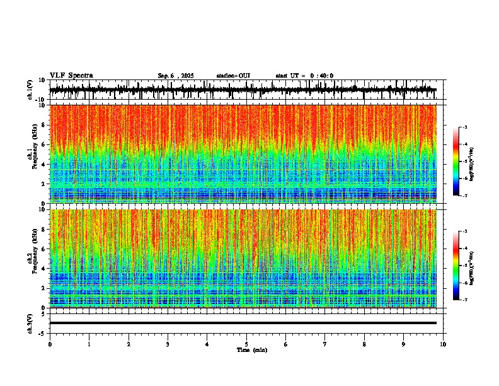Screen dimensions: 499x386
Task: Click the time axis tick label "9"
Action: click(x=403, y=344)
